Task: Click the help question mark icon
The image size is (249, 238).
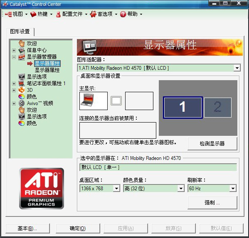Action: [123, 14]
